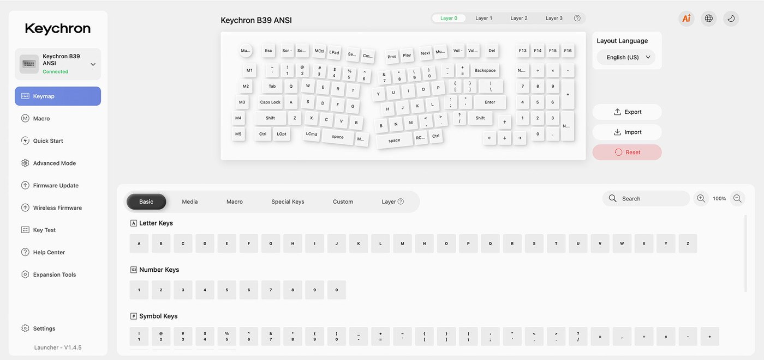Click the Import button
This screenshot has height=360, width=764.
pyautogui.click(x=627, y=132)
